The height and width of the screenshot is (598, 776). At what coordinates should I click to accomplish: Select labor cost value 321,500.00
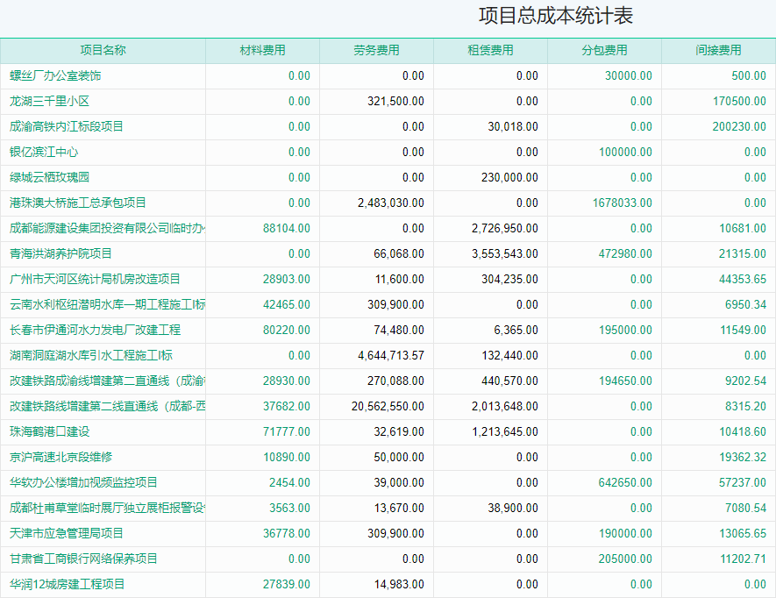(x=395, y=101)
